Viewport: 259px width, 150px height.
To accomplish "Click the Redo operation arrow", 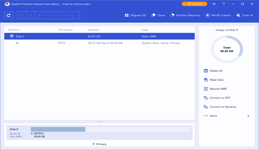I will coord(31,15).
